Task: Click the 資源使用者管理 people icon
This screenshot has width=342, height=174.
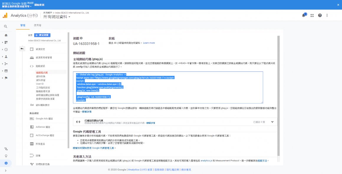Action: 32,58
